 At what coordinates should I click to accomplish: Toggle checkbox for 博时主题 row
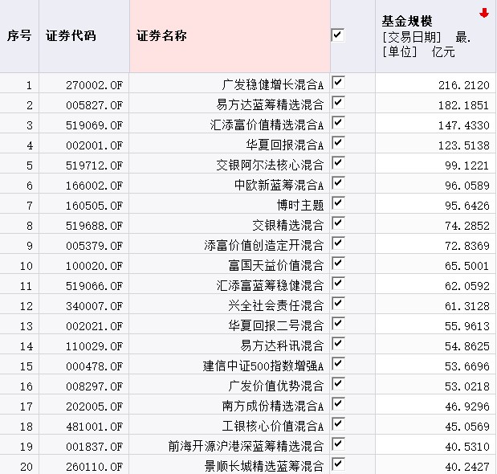click(337, 203)
